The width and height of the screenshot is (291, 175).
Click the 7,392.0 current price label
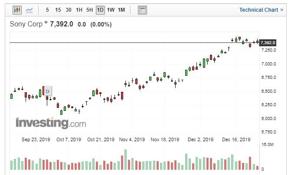tap(268, 43)
